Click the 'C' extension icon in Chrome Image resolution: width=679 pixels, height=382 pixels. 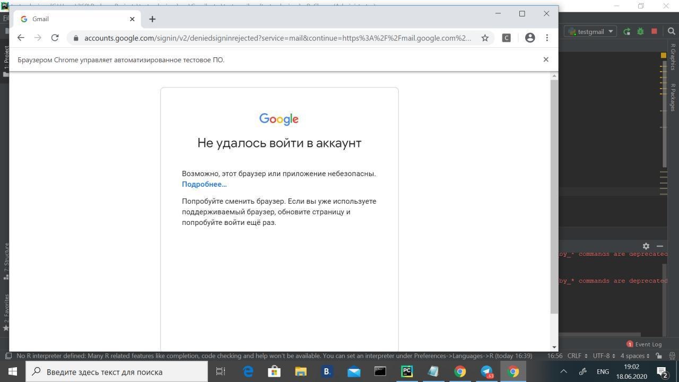(507, 38)
